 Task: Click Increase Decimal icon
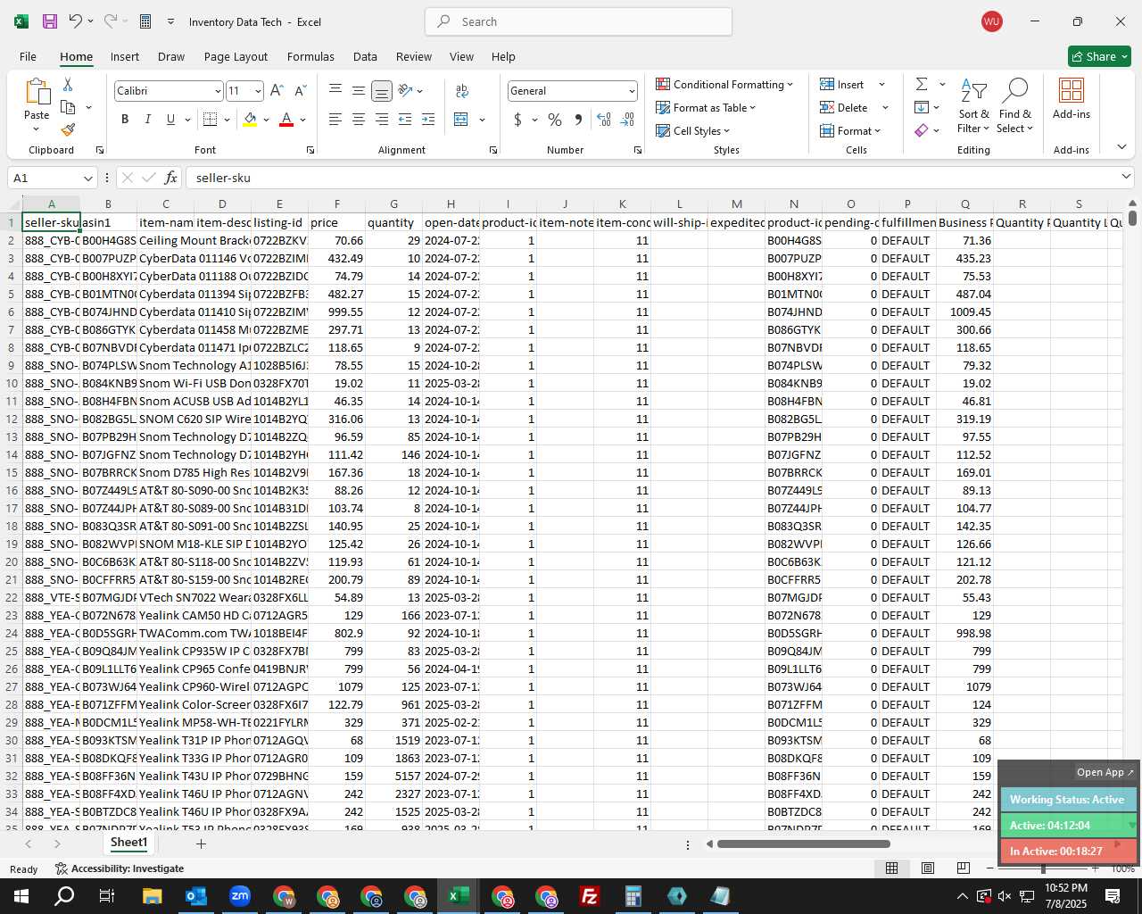point(604,120)
